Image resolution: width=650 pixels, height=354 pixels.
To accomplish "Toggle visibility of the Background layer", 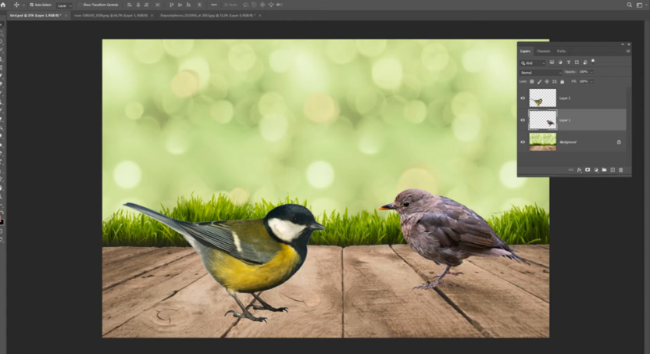I will point(523,141).
